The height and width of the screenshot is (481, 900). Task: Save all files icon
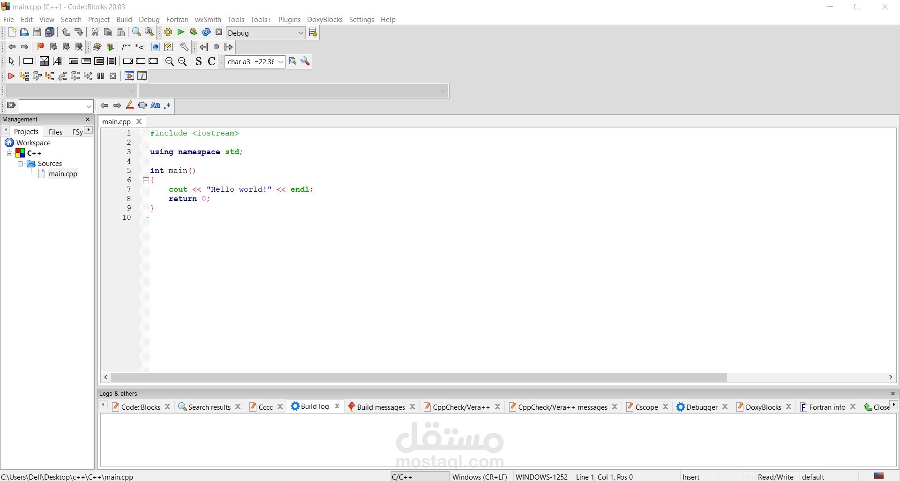click(x=50, y=32)
